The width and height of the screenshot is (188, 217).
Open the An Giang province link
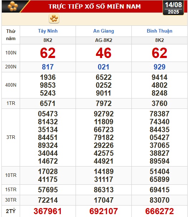click(103, 31)
